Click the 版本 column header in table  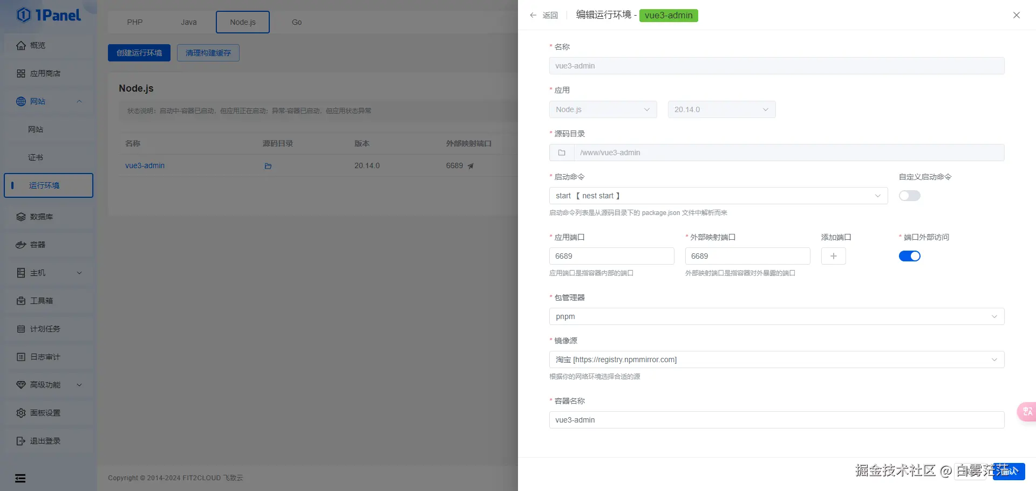(362, 143)
